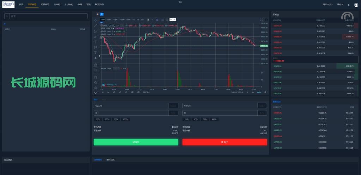Toggle the lock drawings tool
Screen dimensions: 361x175
point(96,87)
